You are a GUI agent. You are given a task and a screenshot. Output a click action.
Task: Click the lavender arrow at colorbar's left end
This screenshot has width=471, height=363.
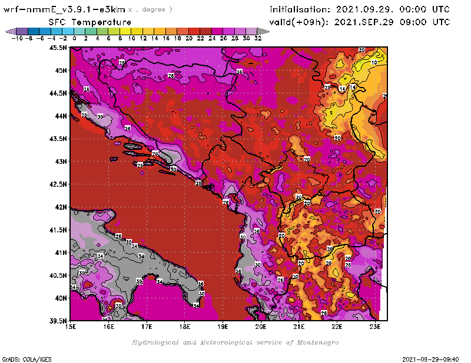[x=11, y=32]
